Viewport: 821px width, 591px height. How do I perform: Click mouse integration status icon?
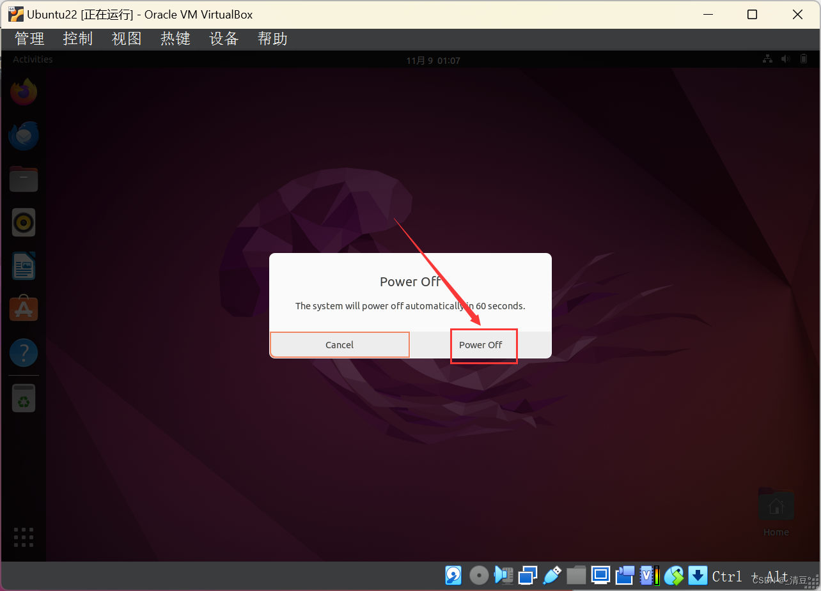(x=674, y=576)
